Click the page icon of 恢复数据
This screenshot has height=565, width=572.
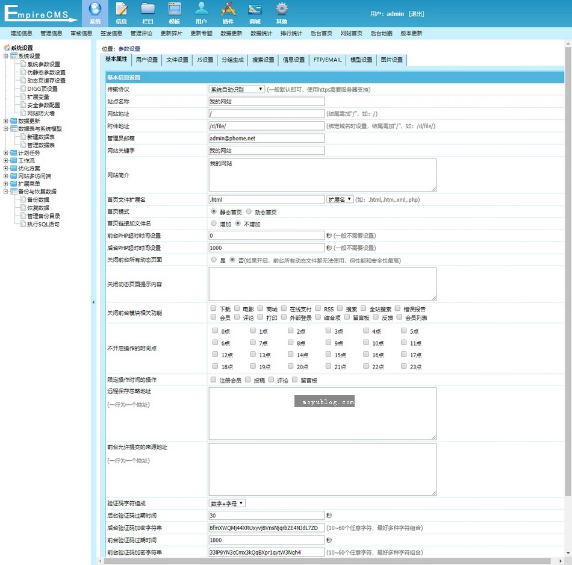point(23,207)
